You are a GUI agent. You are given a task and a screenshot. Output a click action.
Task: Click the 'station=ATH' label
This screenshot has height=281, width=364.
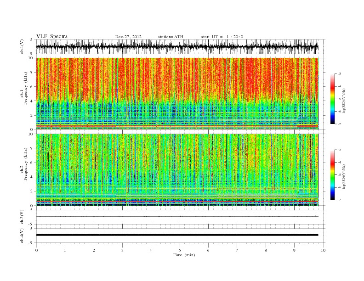(171, 37)
